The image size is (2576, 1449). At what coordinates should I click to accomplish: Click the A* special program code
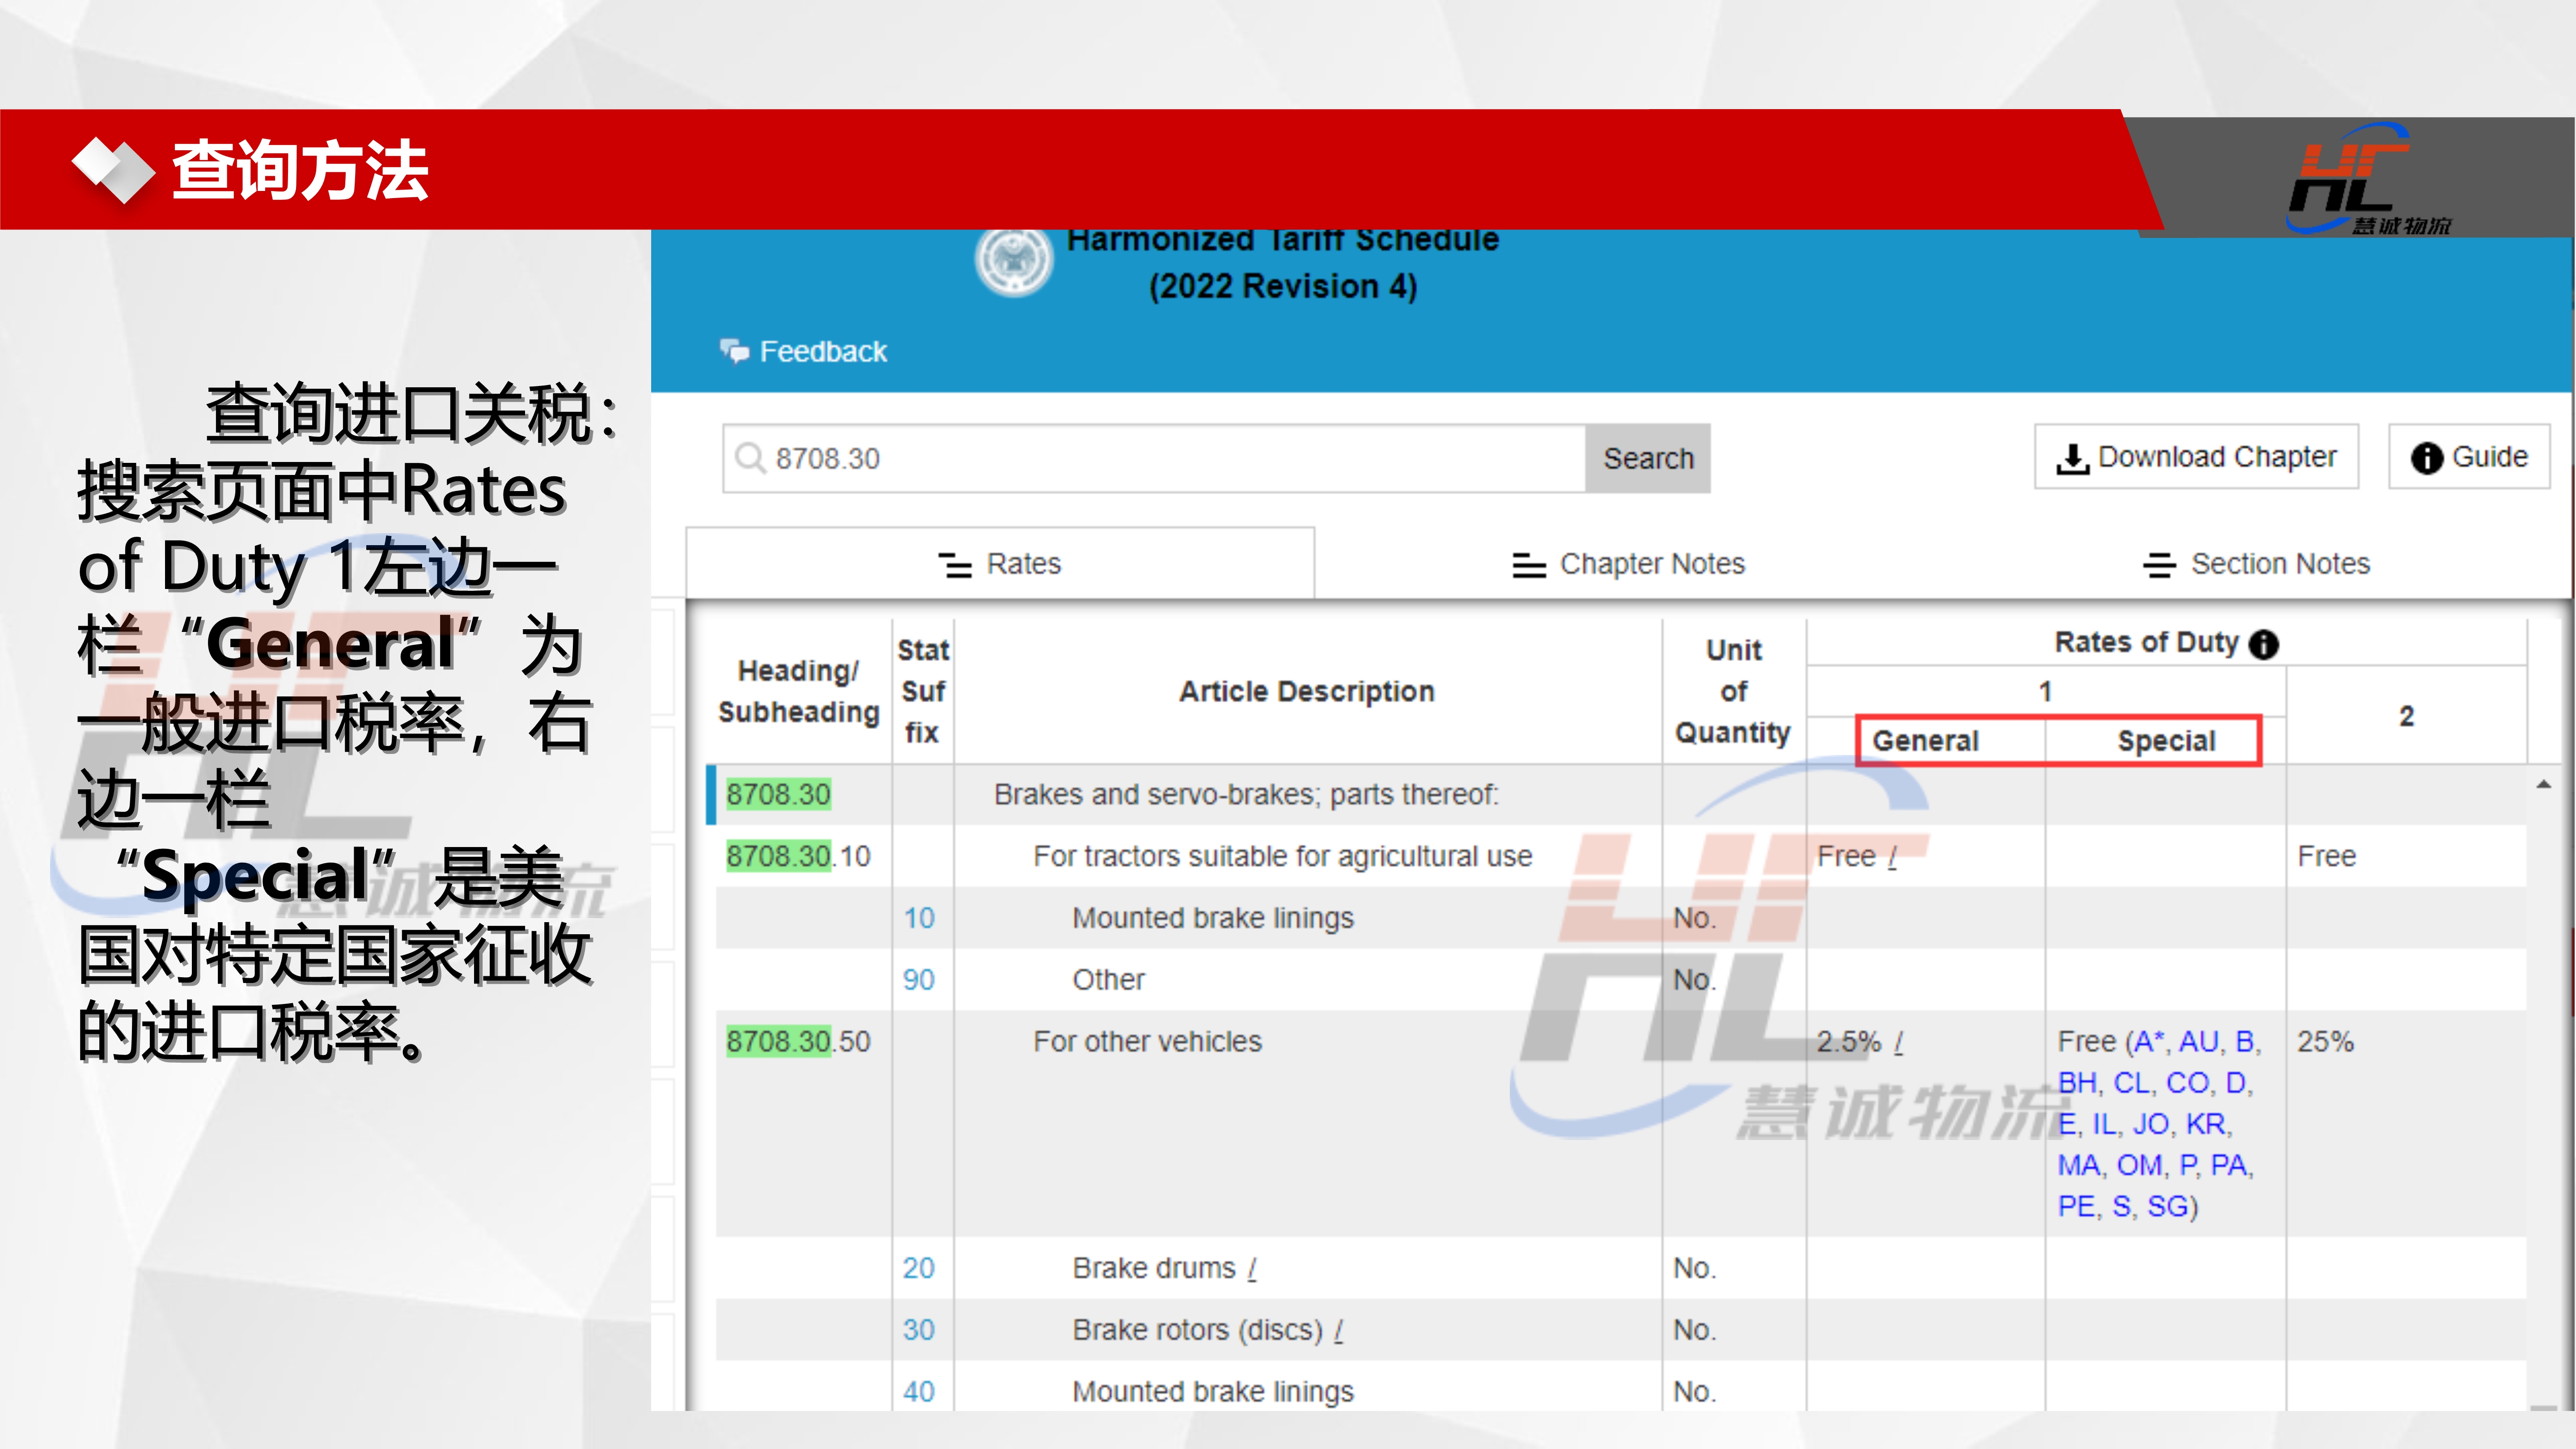pyautogui.click(x=2149, y=1041)
